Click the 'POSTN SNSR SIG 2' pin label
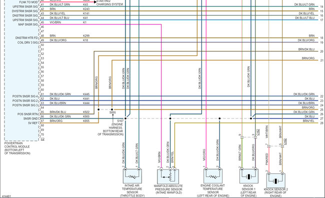The height and width of the screenshot is (198, 325). tap(25, 101)
